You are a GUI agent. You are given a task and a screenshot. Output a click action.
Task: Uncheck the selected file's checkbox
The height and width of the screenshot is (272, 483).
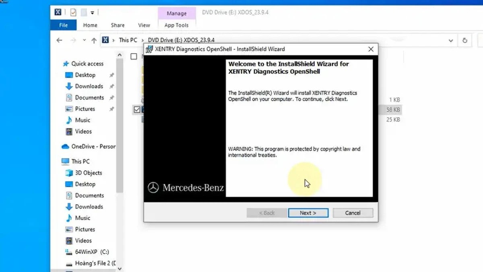[137, 109]
